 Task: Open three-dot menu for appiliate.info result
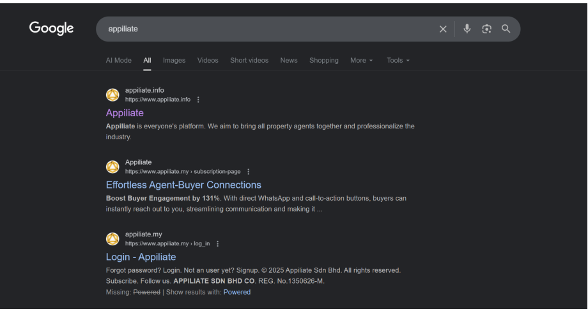[198, 100]
